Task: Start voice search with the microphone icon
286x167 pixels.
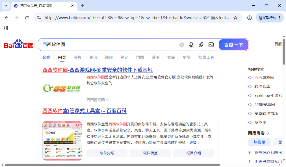Action: (191, 45)
